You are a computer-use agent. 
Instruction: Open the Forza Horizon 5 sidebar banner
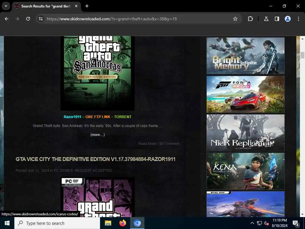(x=245, y=94)
